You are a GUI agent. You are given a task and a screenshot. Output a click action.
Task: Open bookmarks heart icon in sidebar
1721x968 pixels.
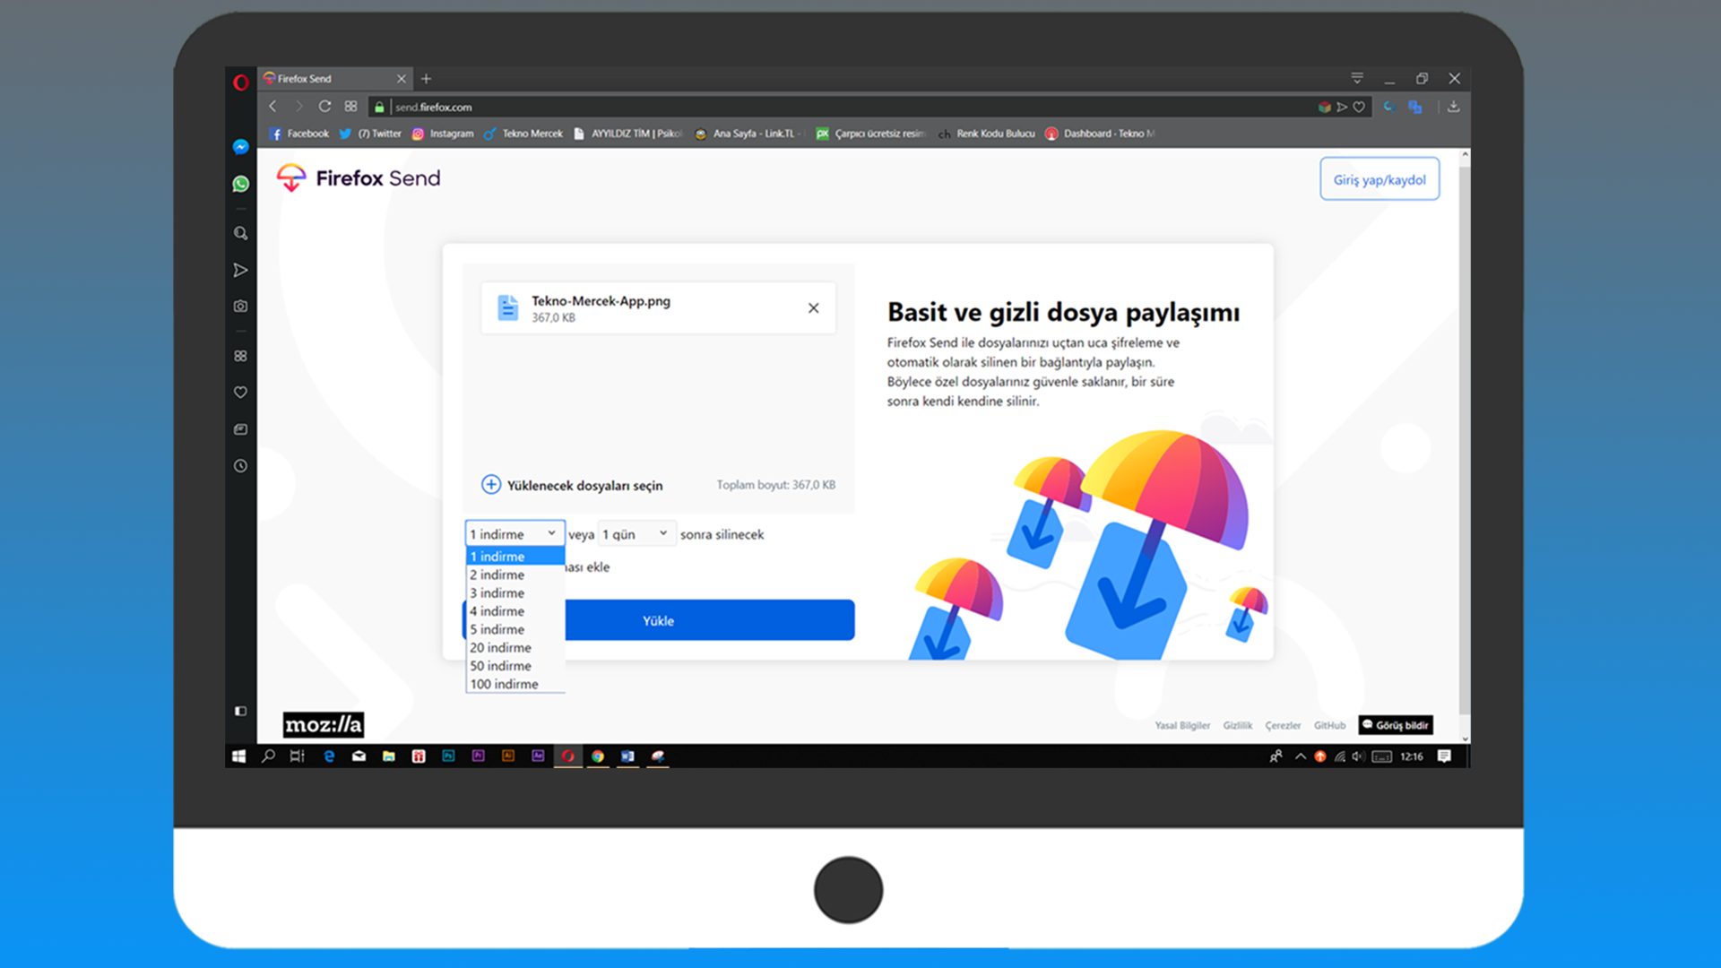[240, 393]
